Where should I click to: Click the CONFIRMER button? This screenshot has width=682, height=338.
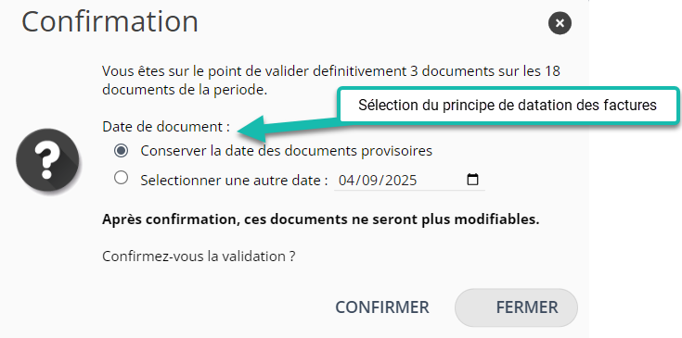click(x=382, y=307)
